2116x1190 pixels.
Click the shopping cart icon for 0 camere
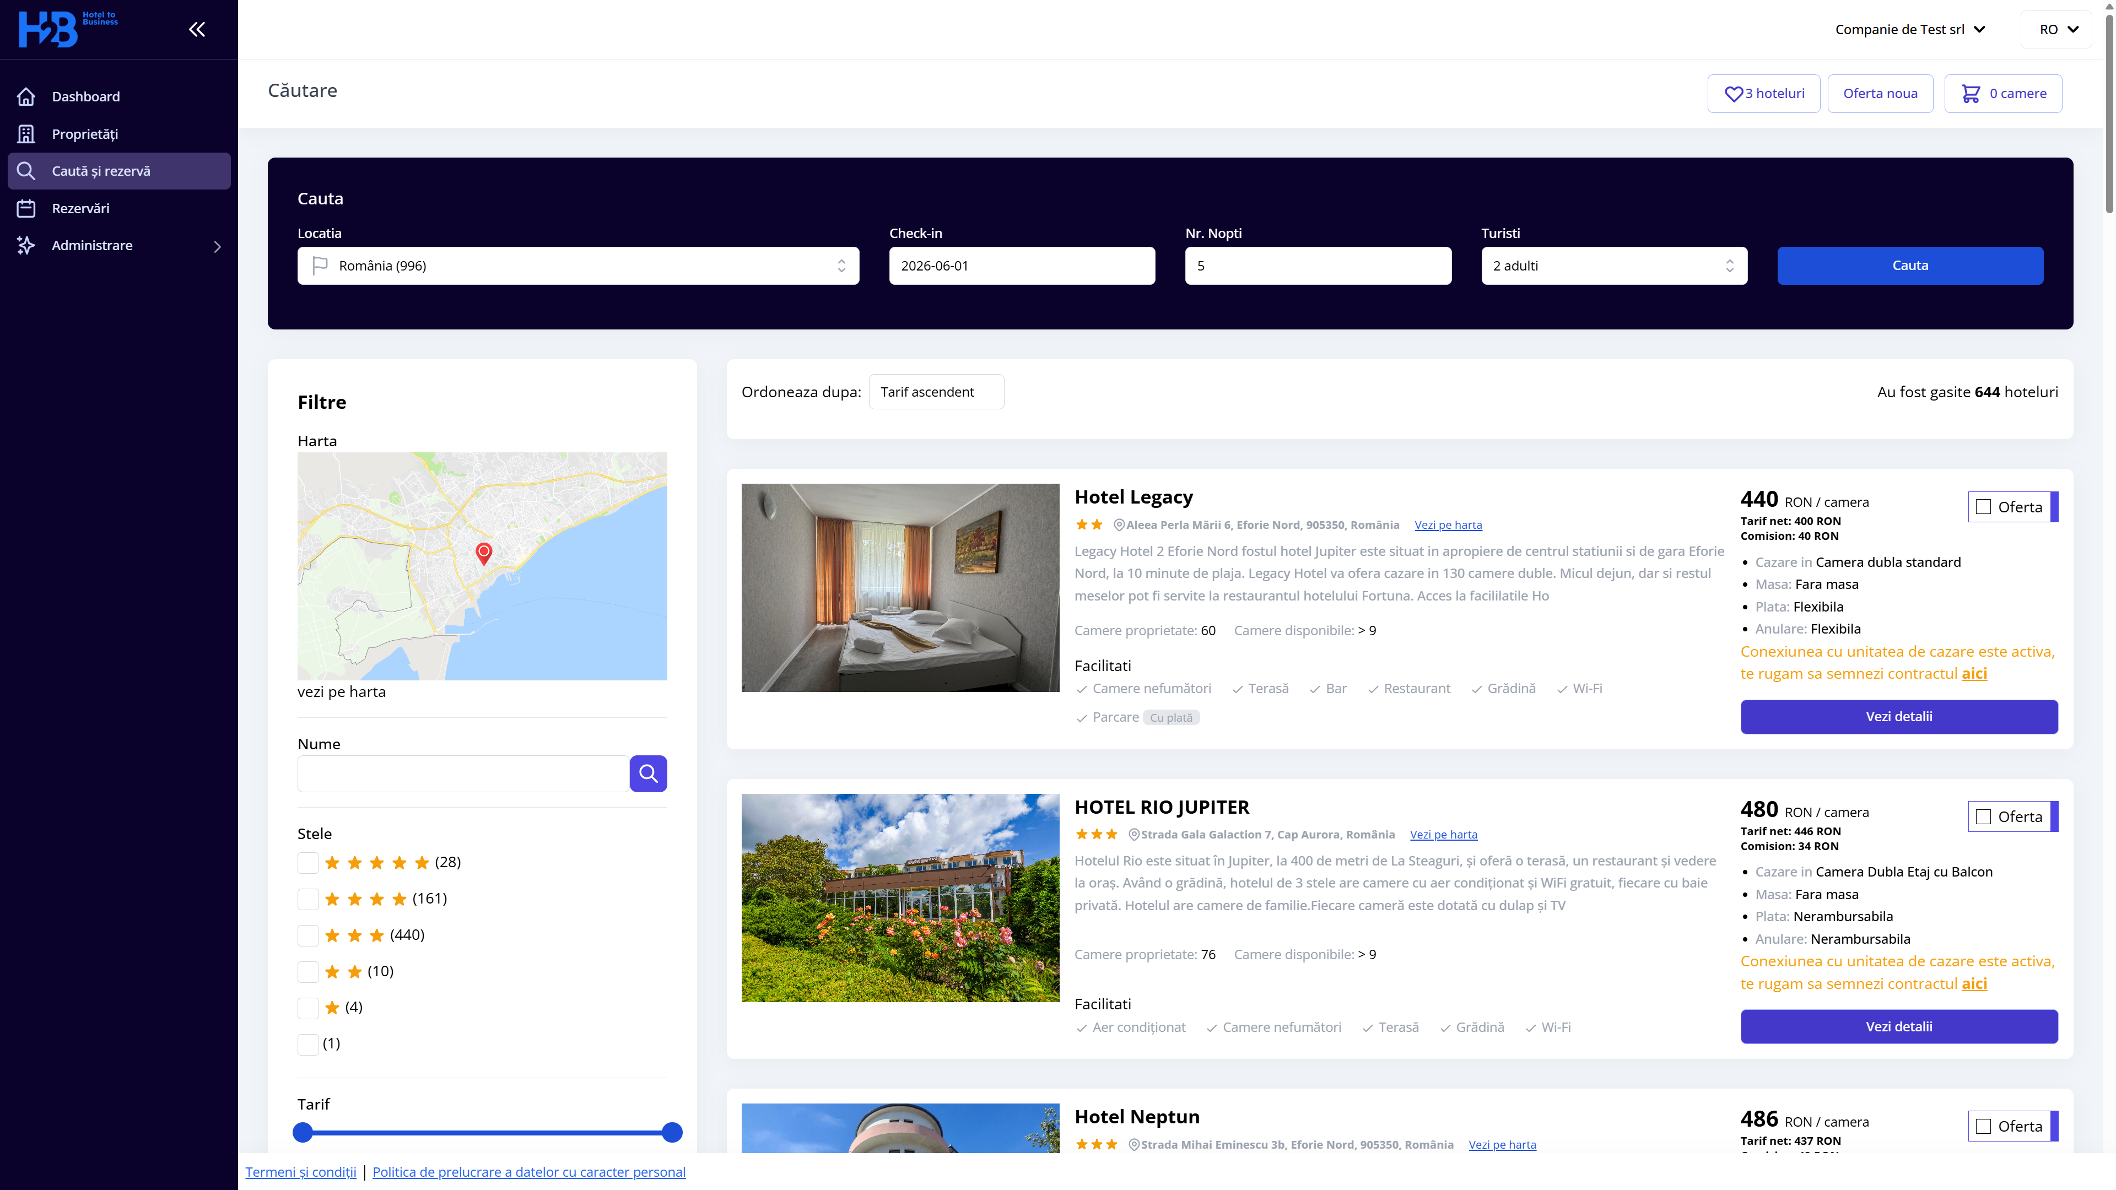pyautogui.click(x=1970, y=94)
